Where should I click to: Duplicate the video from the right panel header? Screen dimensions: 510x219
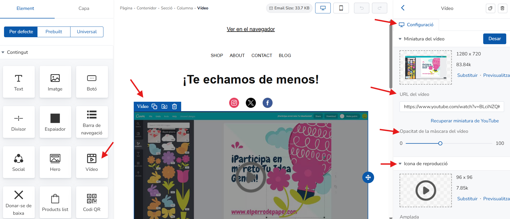[490, 8]
